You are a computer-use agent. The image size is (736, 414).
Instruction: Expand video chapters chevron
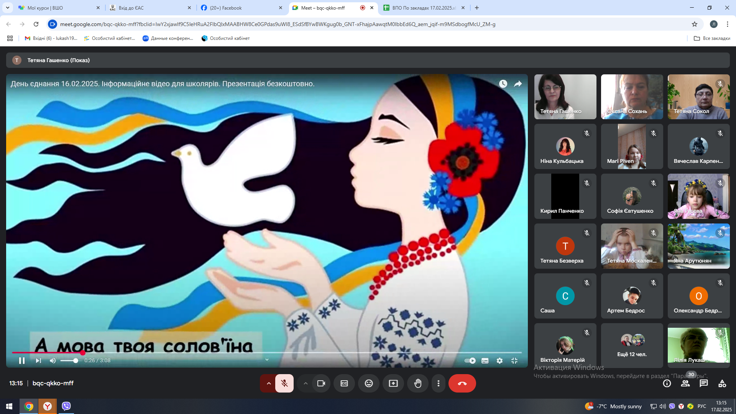coord(267,360)
